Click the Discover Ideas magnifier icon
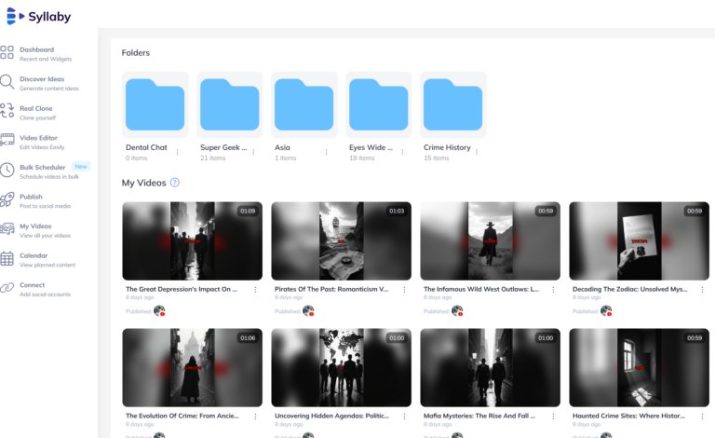The width and height of the screenshot is (715, 438). click(7, 83)
